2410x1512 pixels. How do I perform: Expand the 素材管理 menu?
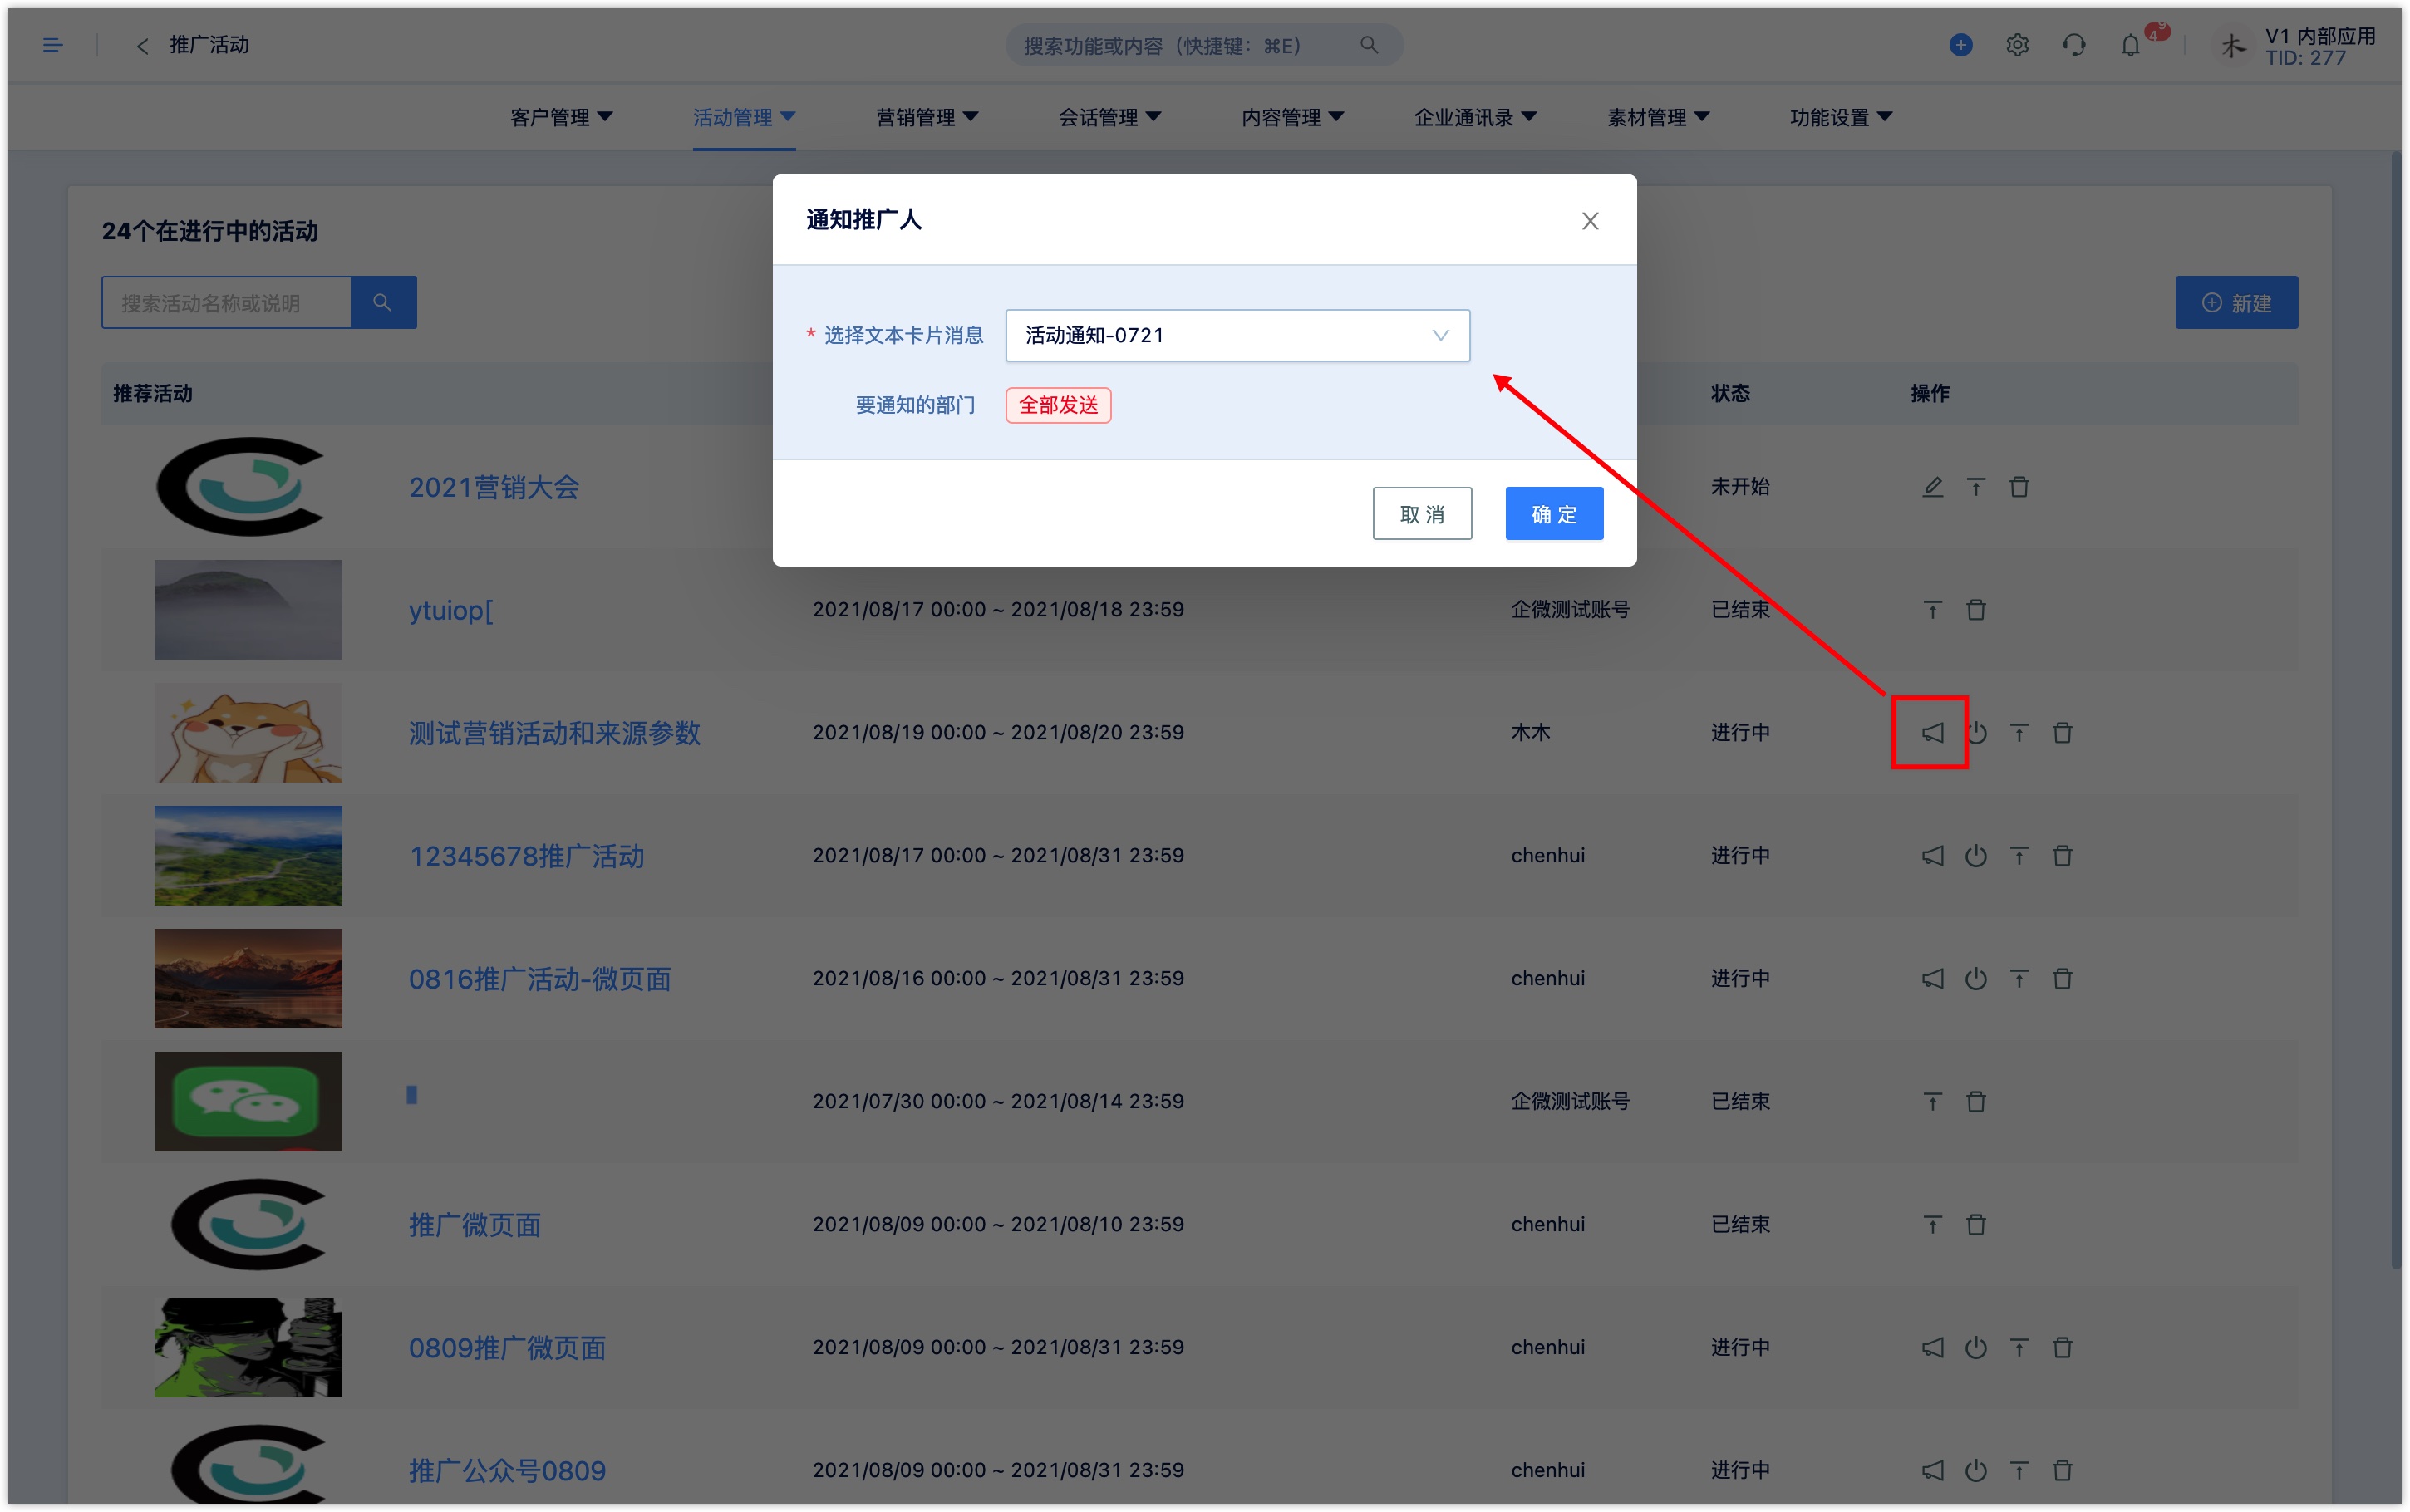tap(1658, 117)
